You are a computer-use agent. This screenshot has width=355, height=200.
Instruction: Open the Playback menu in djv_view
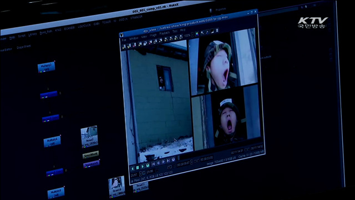[165, 33]
